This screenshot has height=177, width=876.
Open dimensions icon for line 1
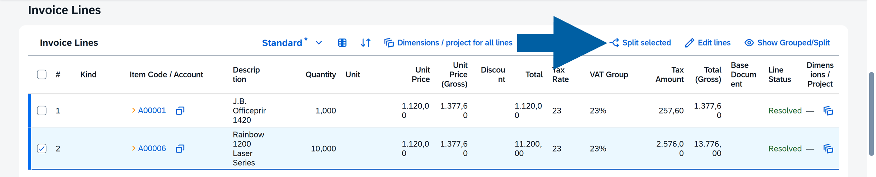point(828,111)
